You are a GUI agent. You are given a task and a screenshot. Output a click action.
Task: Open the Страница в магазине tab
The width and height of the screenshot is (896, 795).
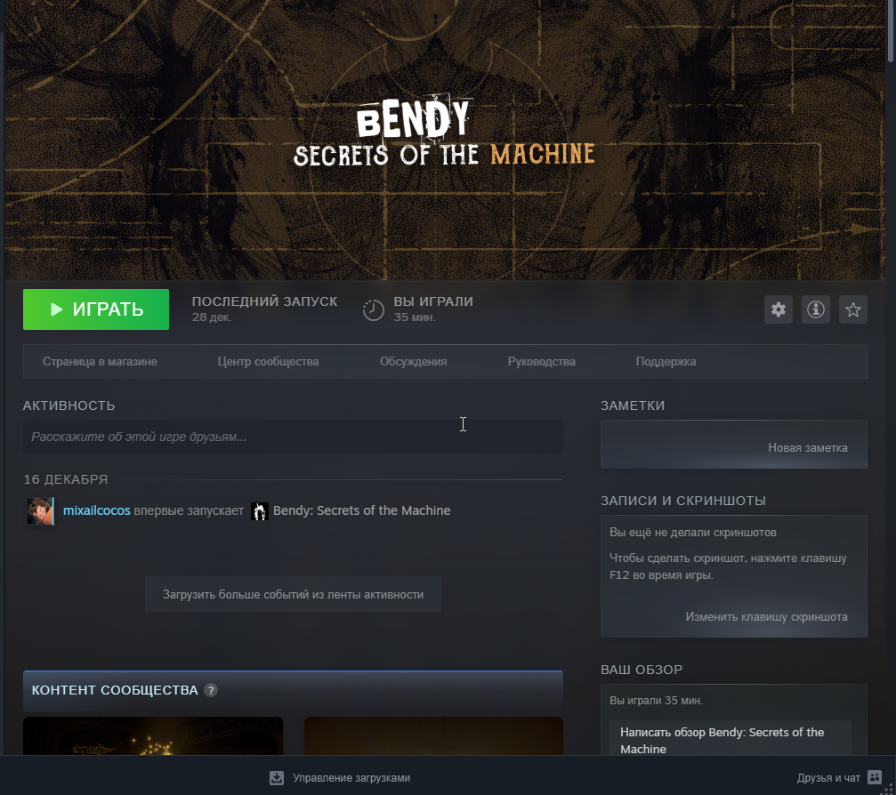tap(100, 362)
